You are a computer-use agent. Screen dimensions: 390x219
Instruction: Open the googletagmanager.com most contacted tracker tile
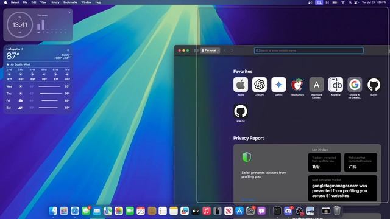click(342, 188)
